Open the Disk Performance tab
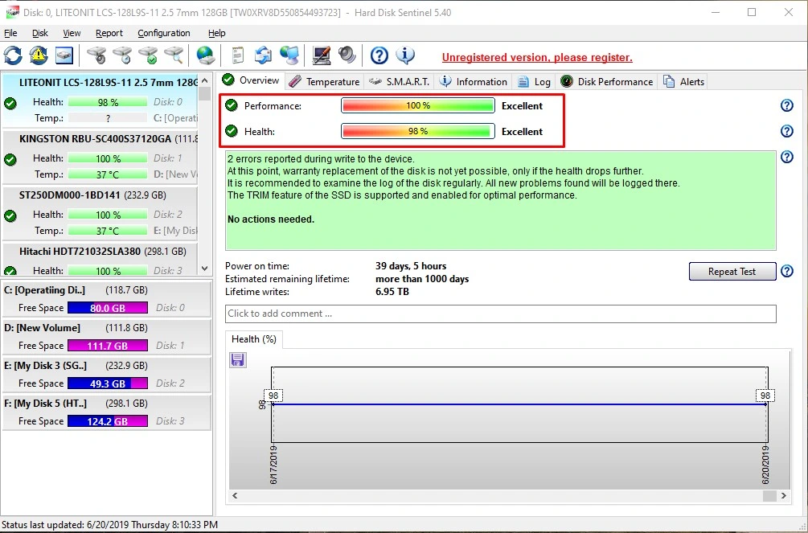Image resolution: width=808 pixels, height=533 pixels. [x=607, y=81]
